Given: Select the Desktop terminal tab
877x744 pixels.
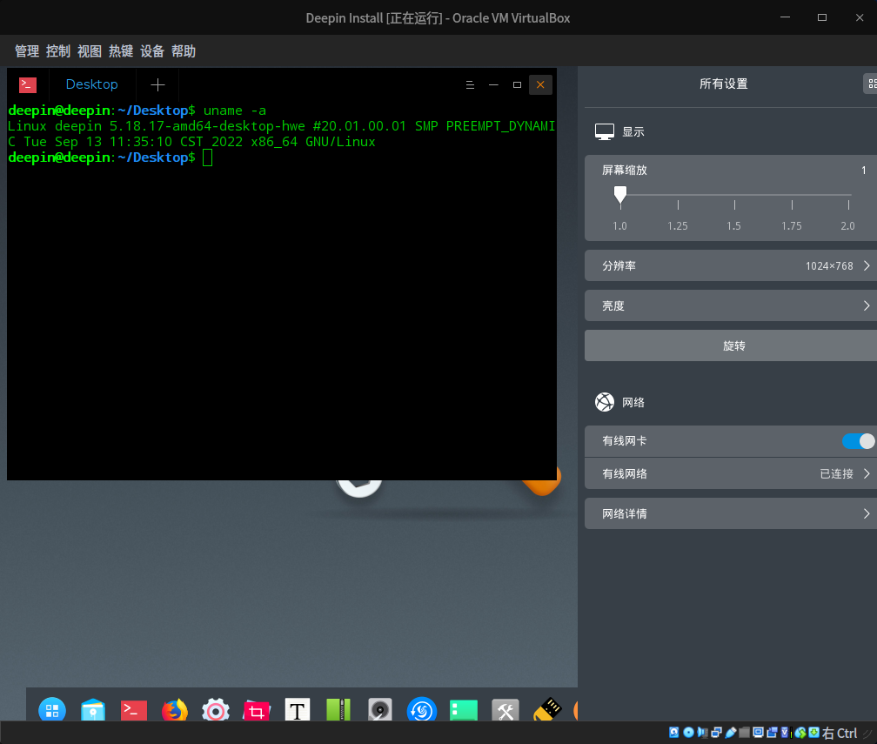Looking at the screenshot, I should pos(91,84).
